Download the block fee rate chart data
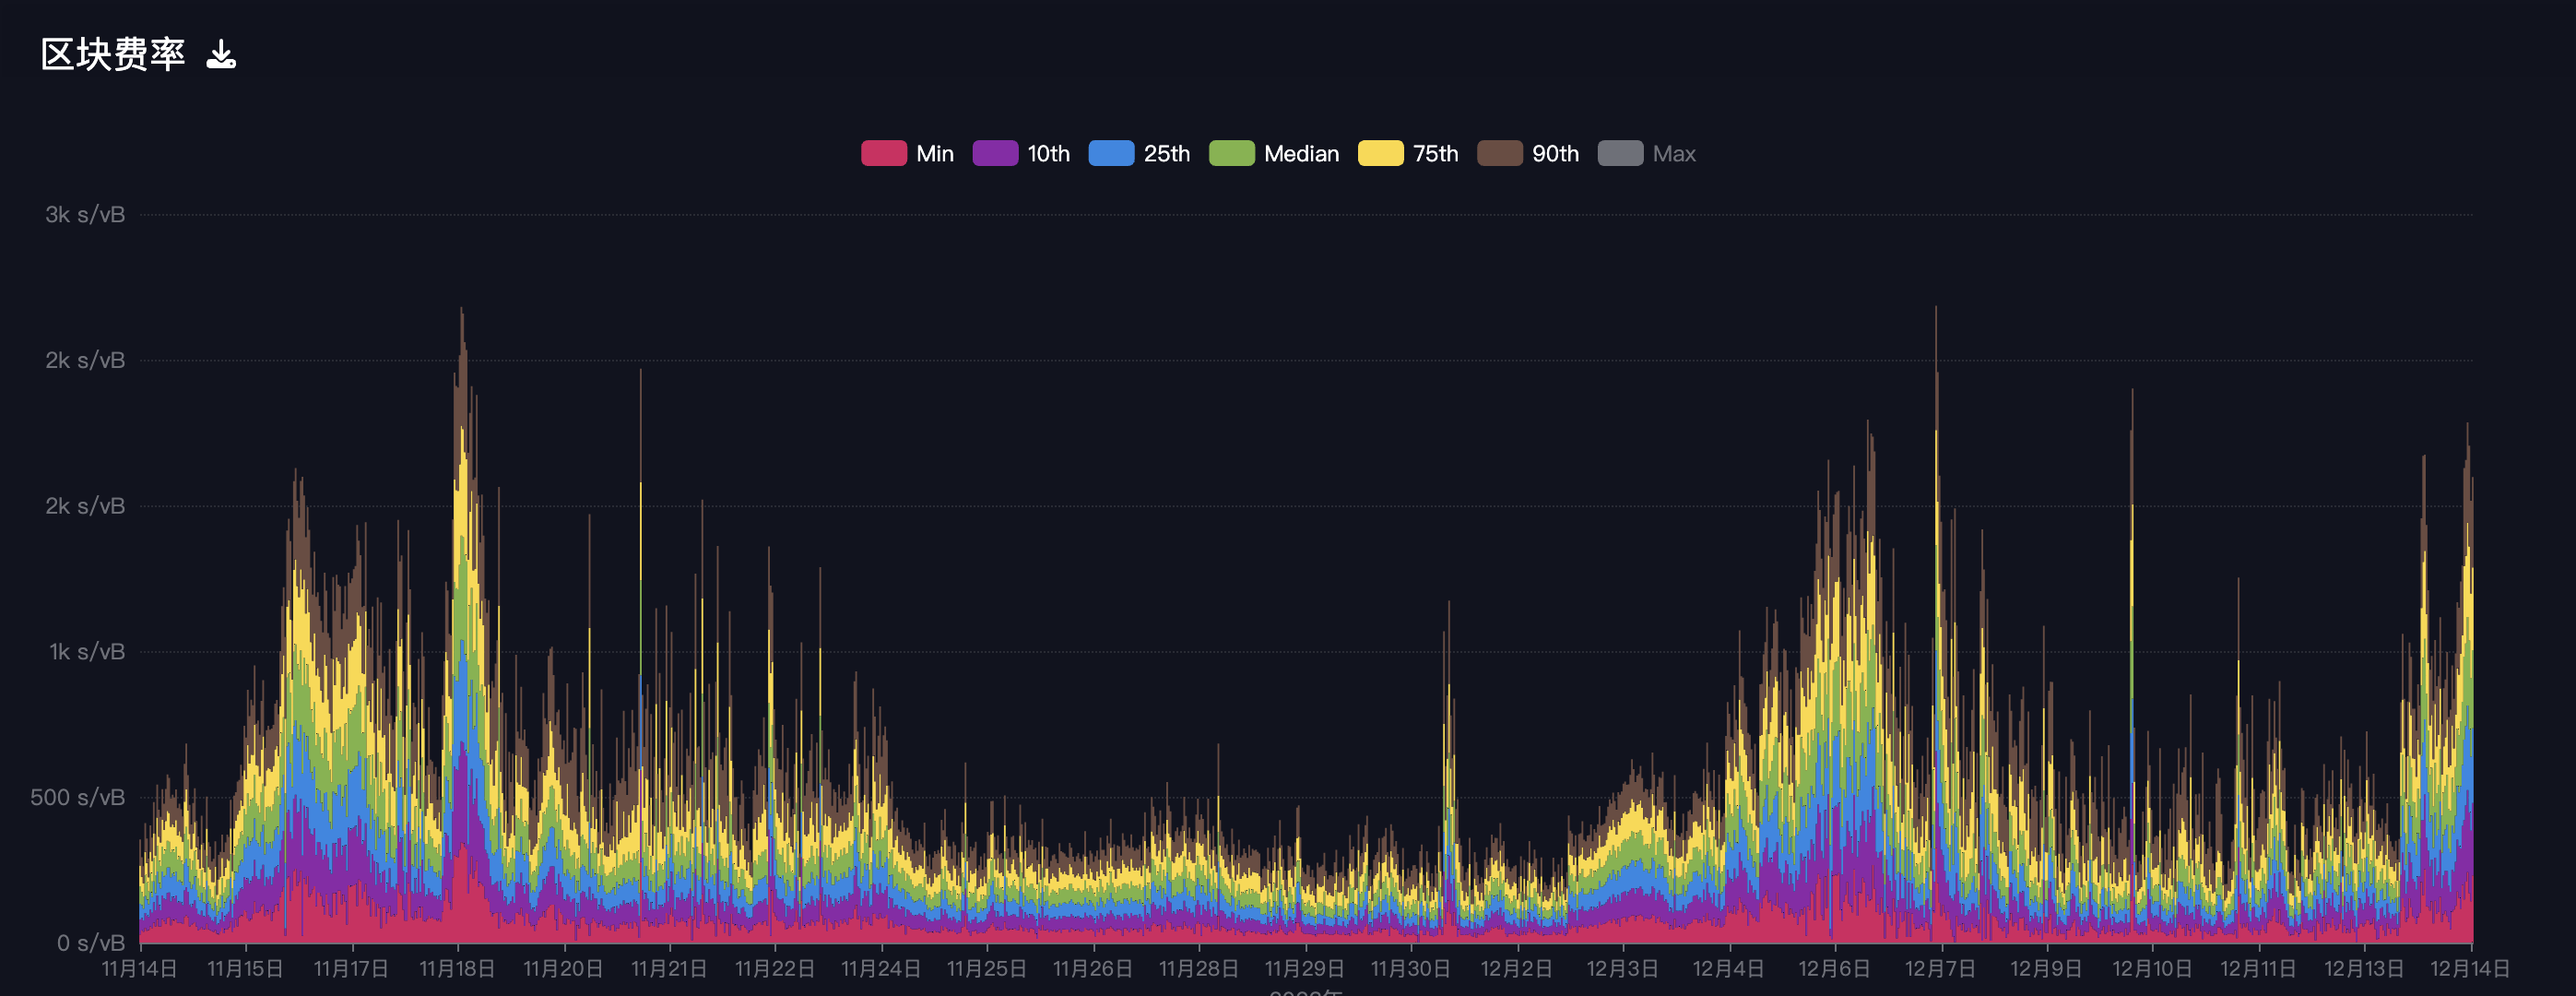The width and height of the screenshot is (2576, 996). tap(221, 54)
